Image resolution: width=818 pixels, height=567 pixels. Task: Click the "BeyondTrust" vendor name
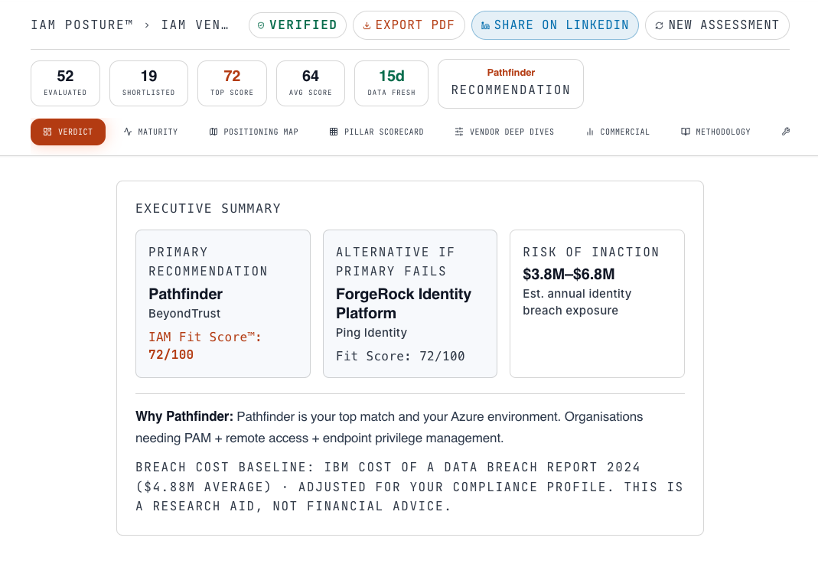point(184,314)
